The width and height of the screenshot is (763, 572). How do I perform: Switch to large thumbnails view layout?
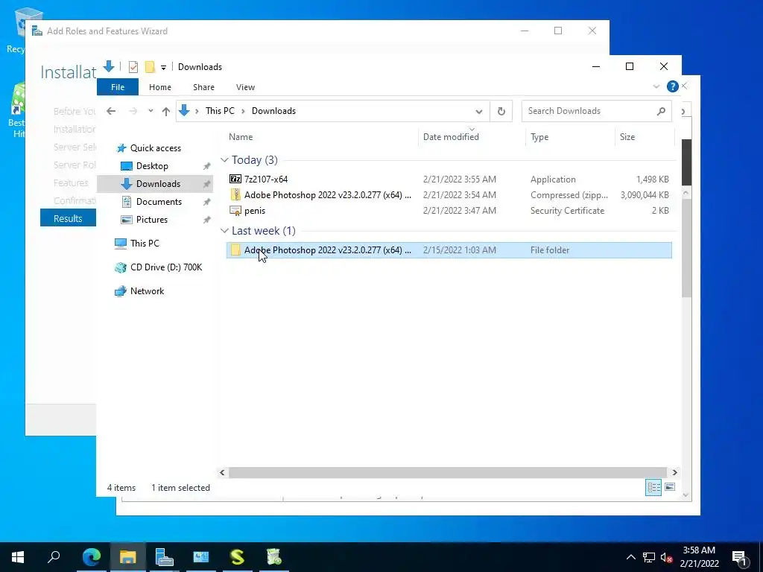click(670, 487)
